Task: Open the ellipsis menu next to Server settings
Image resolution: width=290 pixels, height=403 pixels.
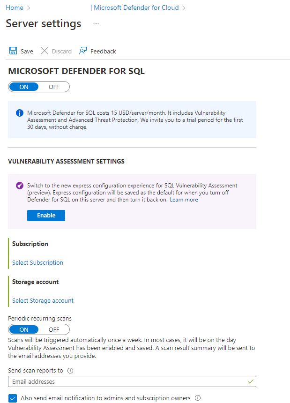Action: point(96,23)
